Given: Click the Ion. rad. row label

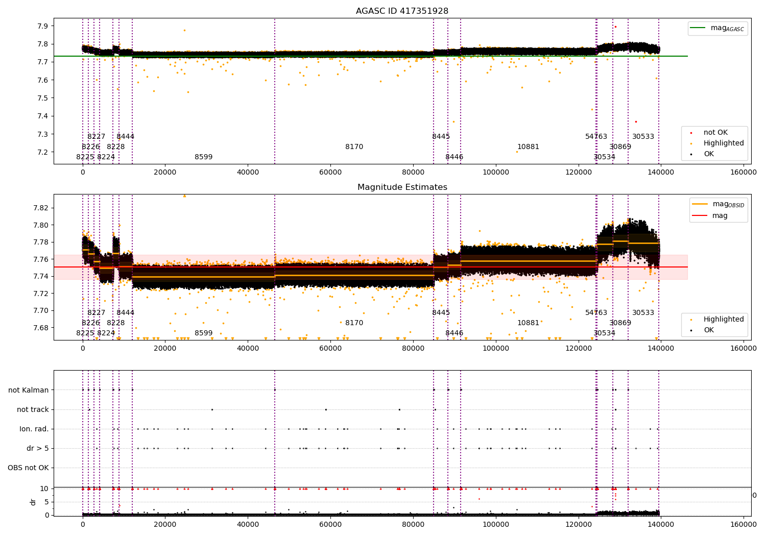Looking at the screenshot, I should 34,429.
